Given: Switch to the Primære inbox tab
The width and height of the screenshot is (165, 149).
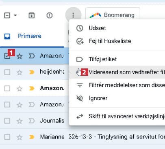Looking at the screenshot, I should (30, 36).
